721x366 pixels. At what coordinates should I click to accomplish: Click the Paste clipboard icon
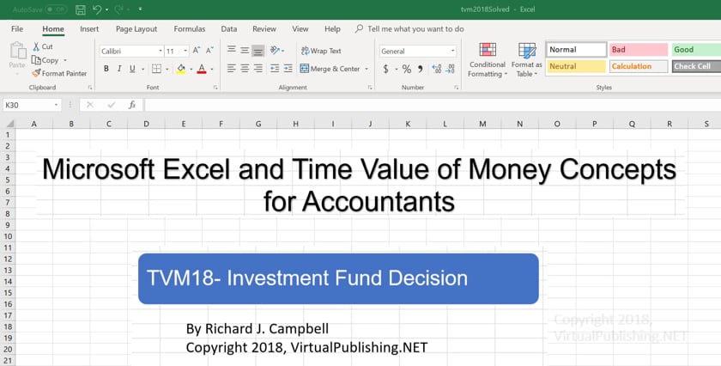point(17,51)
